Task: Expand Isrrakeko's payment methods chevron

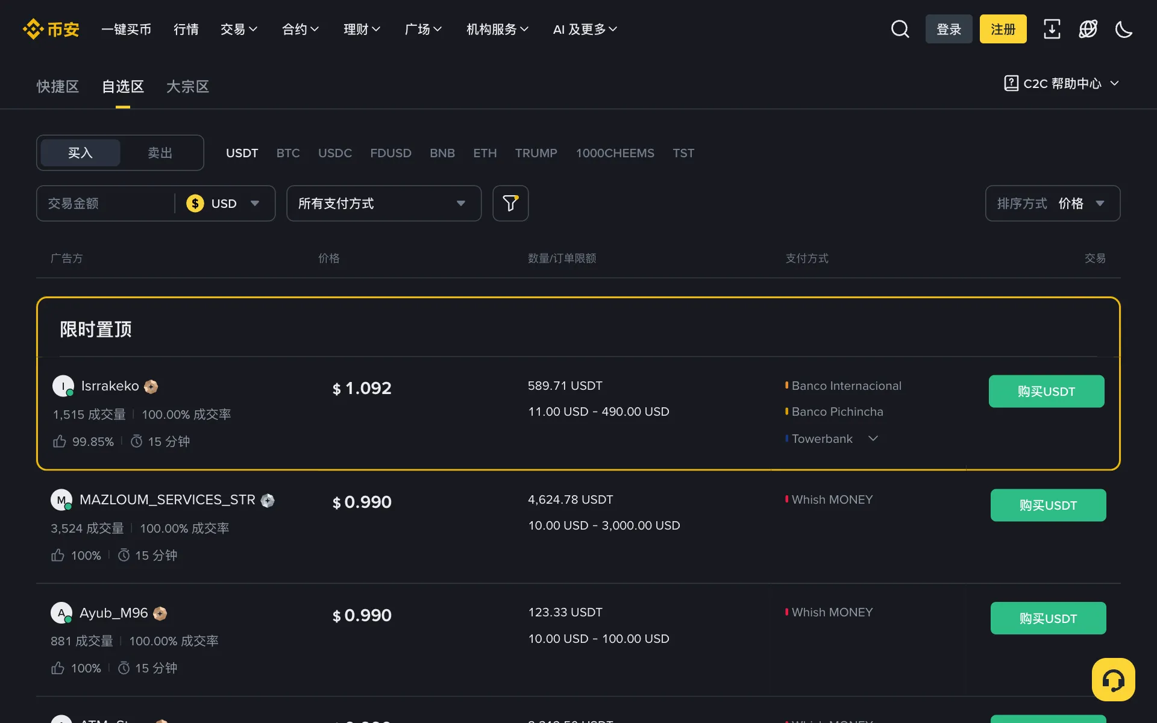Action: 873,439
